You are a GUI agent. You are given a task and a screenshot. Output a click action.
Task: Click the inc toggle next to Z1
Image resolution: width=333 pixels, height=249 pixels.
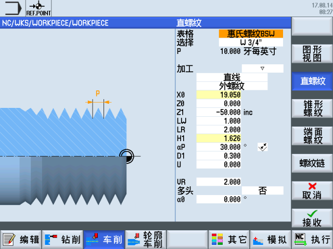[248, 112]
